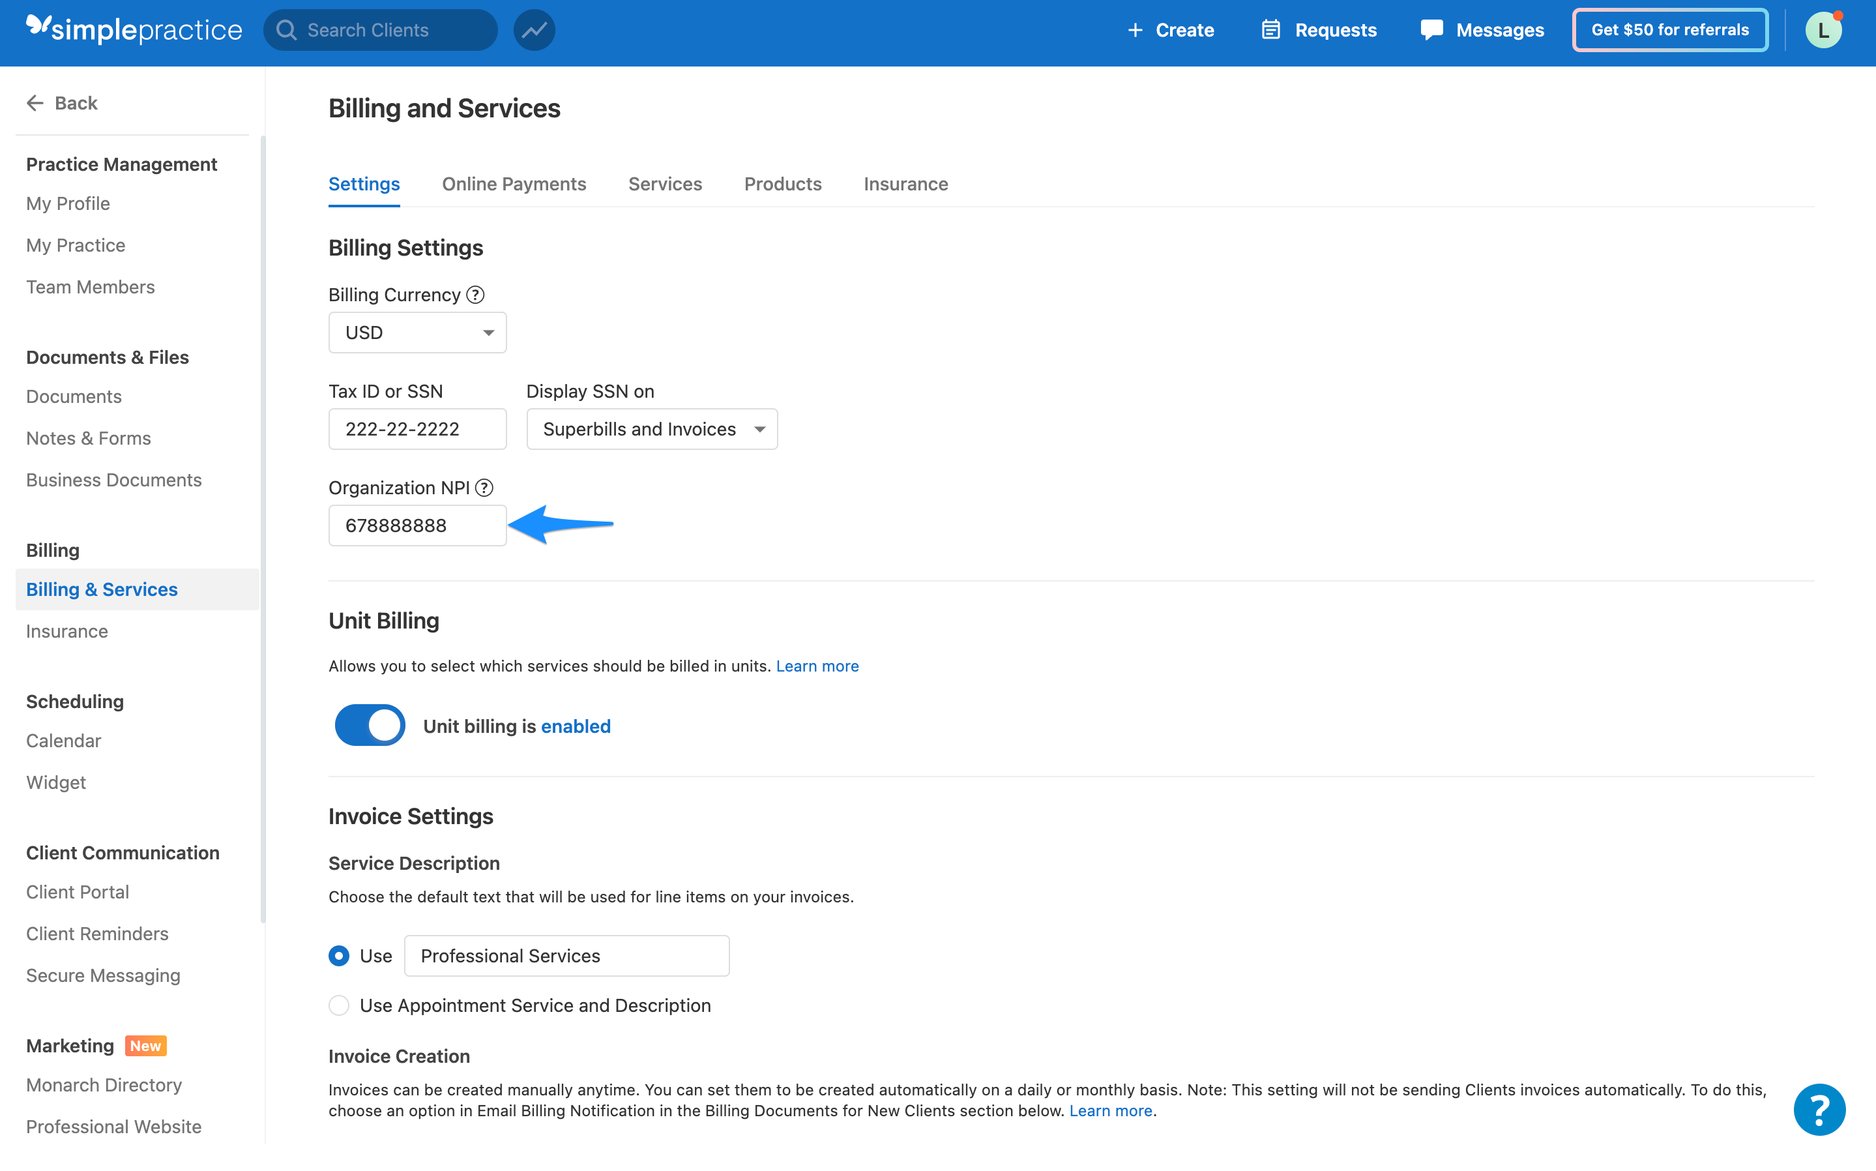
Task: Open Business Documents in sidebar
Action: click(114, 479)
